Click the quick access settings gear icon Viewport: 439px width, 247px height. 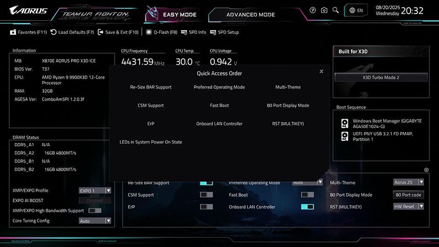tap(426, 170)
